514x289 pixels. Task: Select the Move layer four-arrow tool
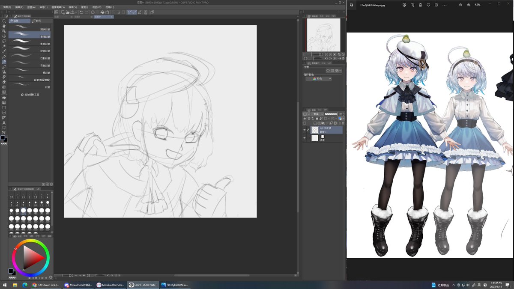click(4, 36)
